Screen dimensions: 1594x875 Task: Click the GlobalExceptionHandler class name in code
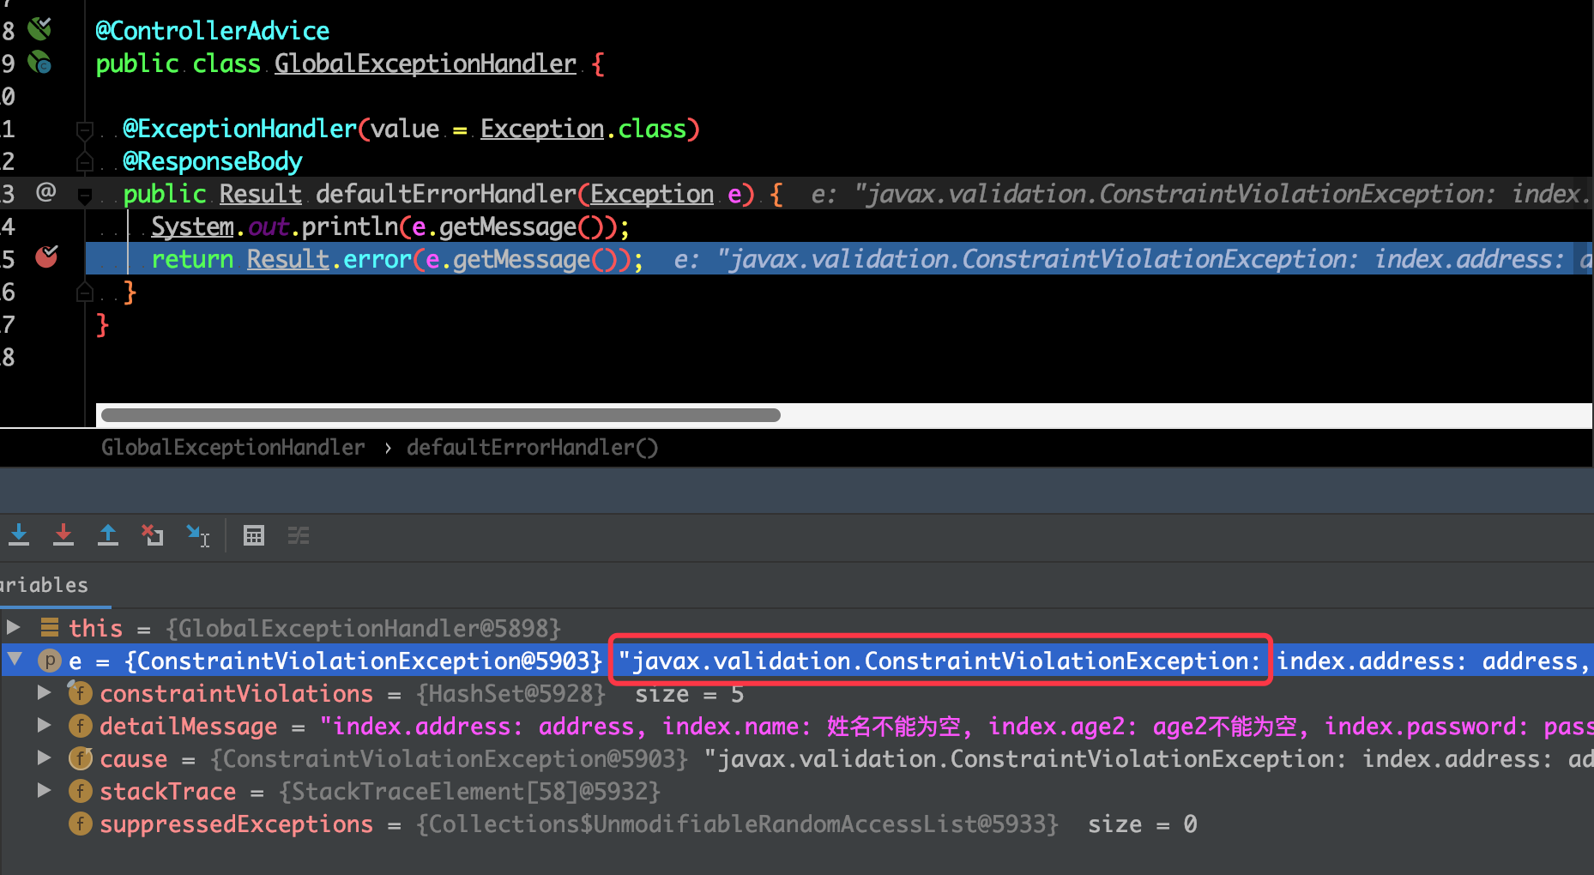[x=426, y=63]
